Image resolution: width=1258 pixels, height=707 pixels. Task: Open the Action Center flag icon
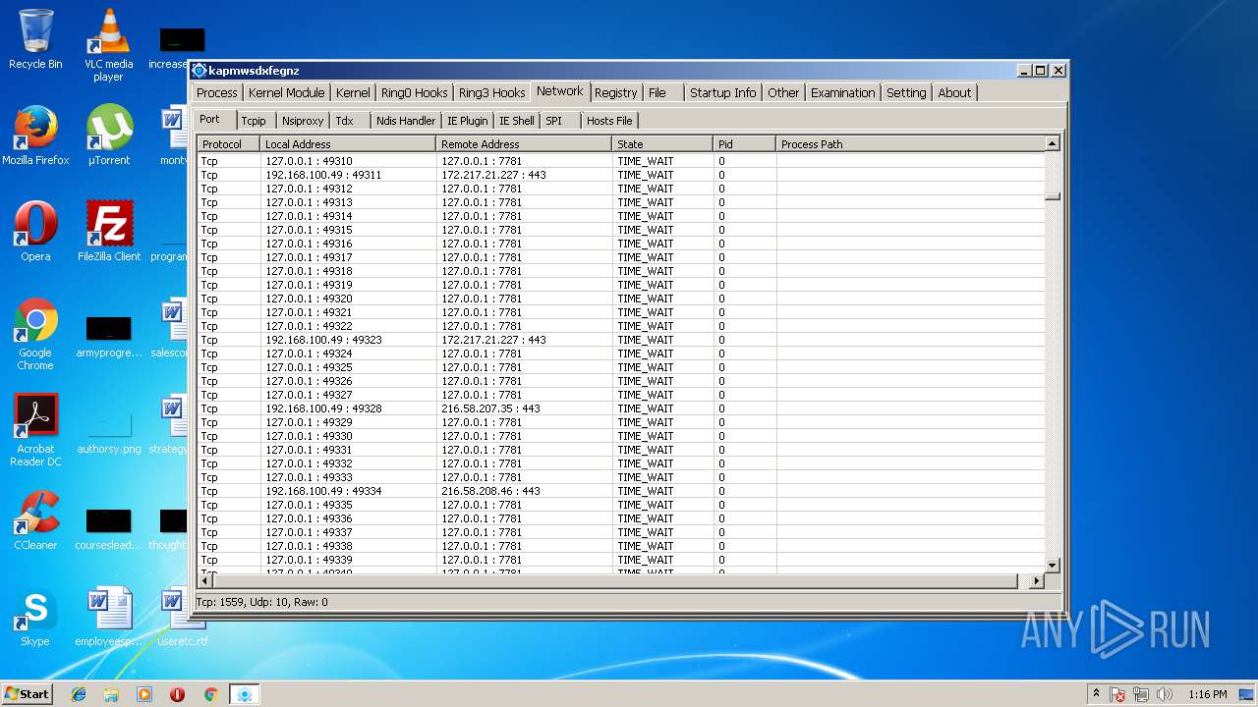tap(1117, 694)
